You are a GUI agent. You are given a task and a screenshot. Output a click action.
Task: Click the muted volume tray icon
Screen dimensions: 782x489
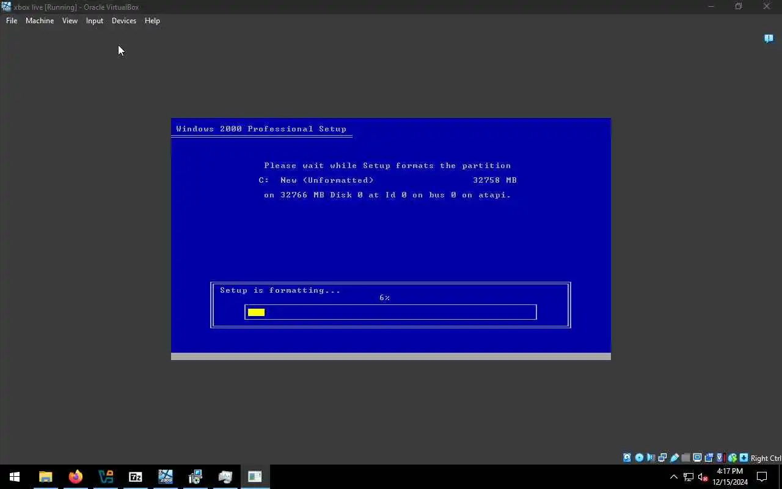click(x=703, y=477)
